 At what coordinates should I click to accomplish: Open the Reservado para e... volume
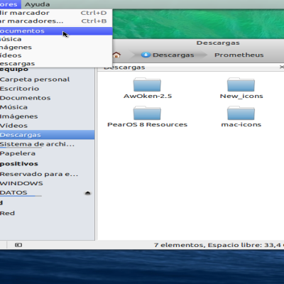point(48,174)
